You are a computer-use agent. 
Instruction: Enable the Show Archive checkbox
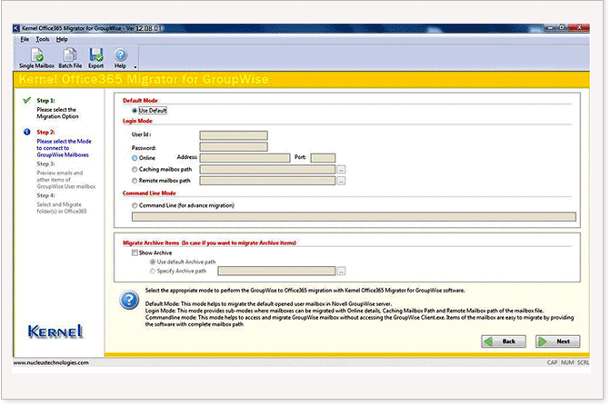point(135,253)
